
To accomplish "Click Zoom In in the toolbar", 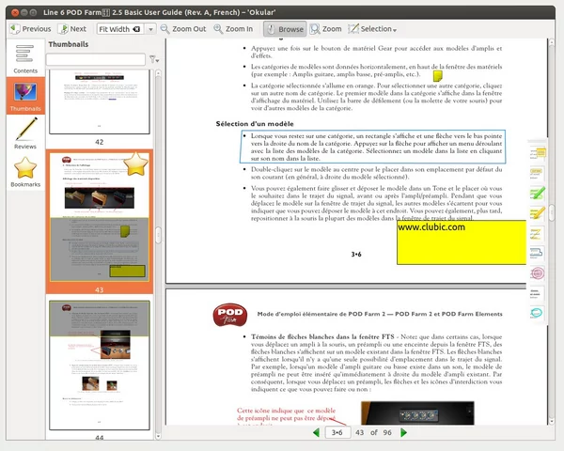I will (233, 29).
